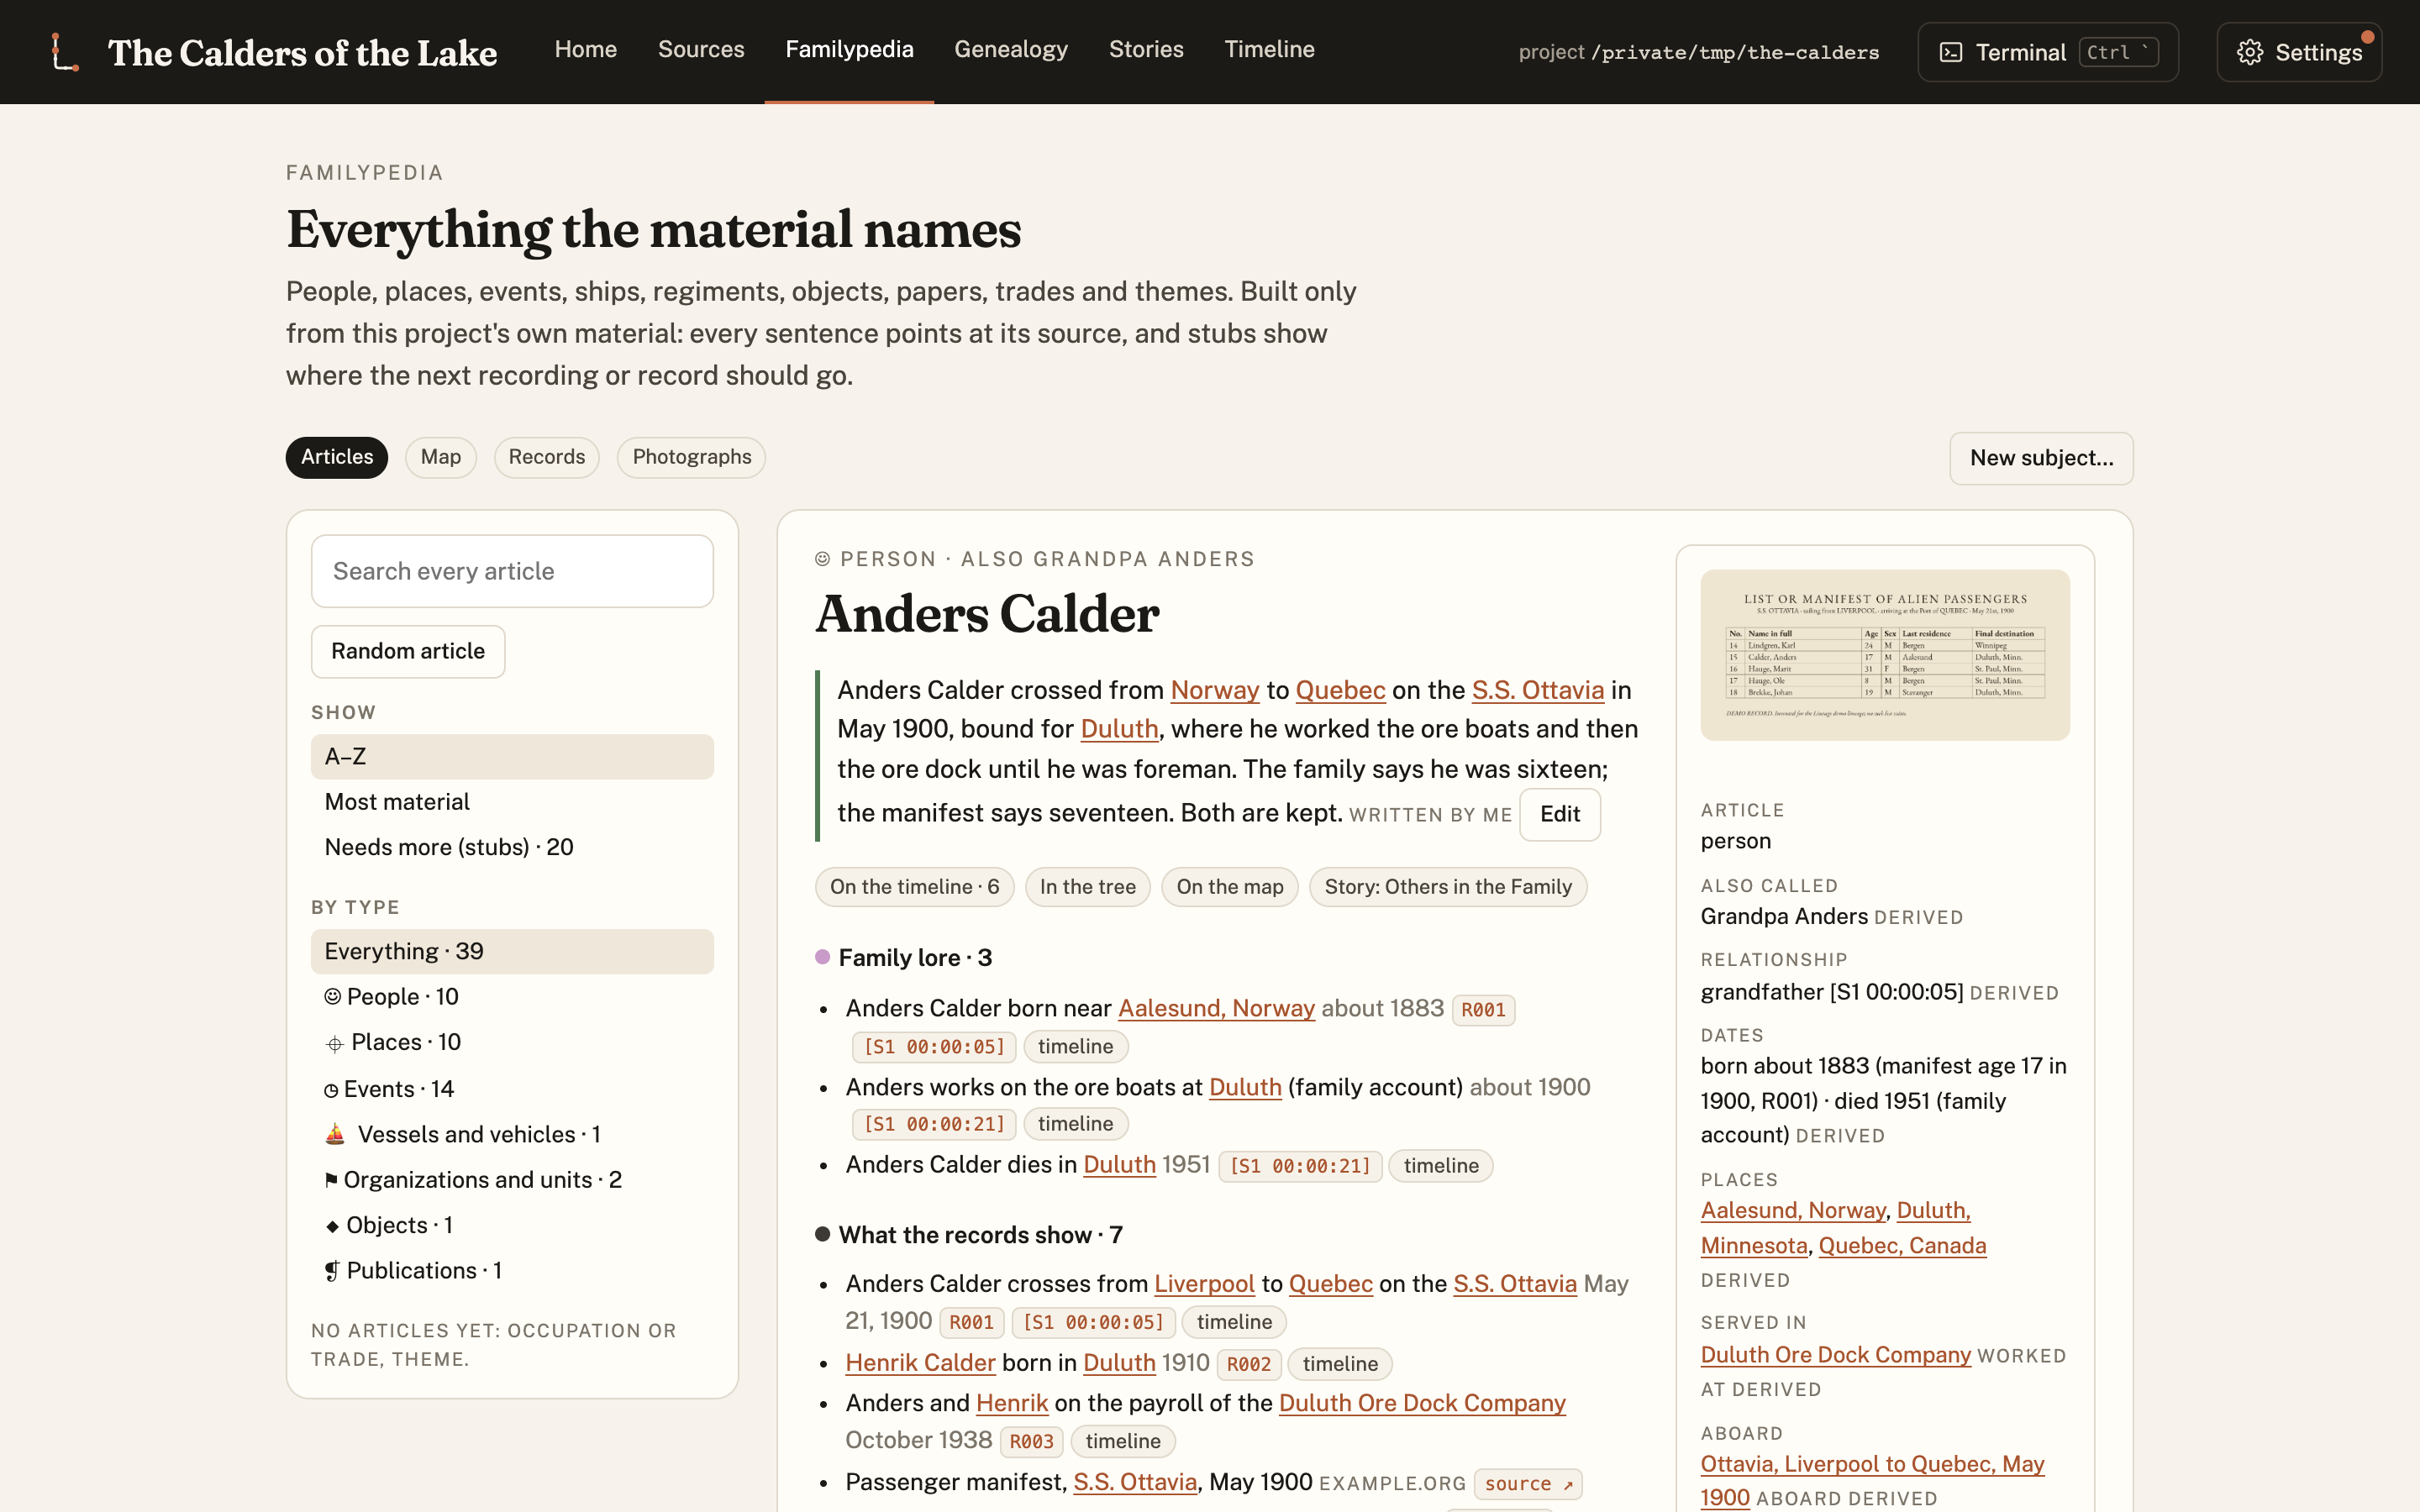The image size is (2420, 1512).
Task: Go to the Genealogy section
Action: [x=1011, y=49]
